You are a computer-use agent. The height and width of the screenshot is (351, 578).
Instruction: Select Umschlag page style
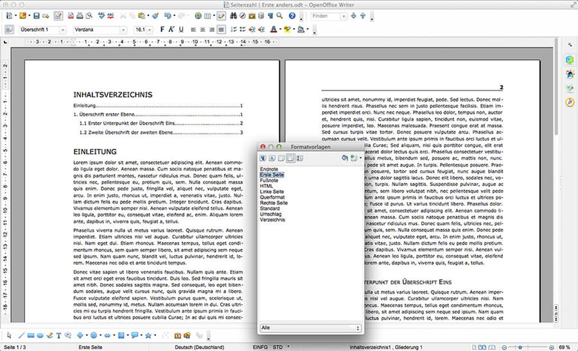pyautogui.click(x=270, y=214)
